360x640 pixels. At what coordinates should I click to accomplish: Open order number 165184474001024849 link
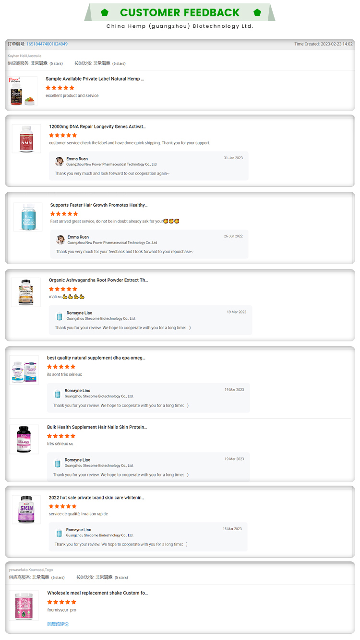(47, 44)
